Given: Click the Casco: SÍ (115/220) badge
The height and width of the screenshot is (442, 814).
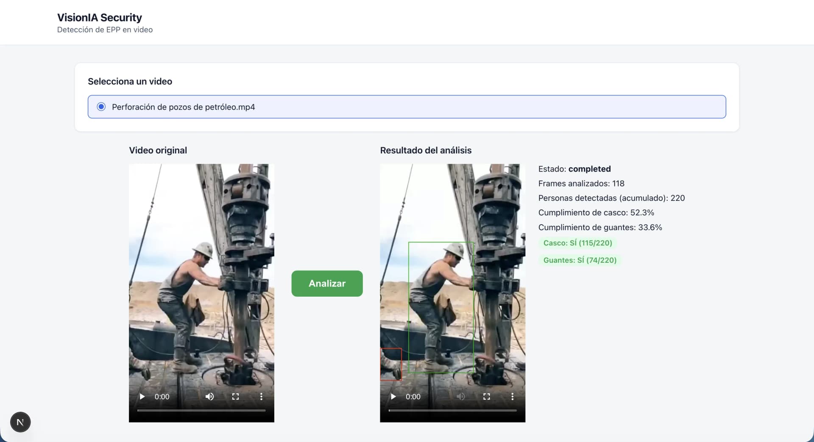Looking at the screenshot, I should click(577, 243).
